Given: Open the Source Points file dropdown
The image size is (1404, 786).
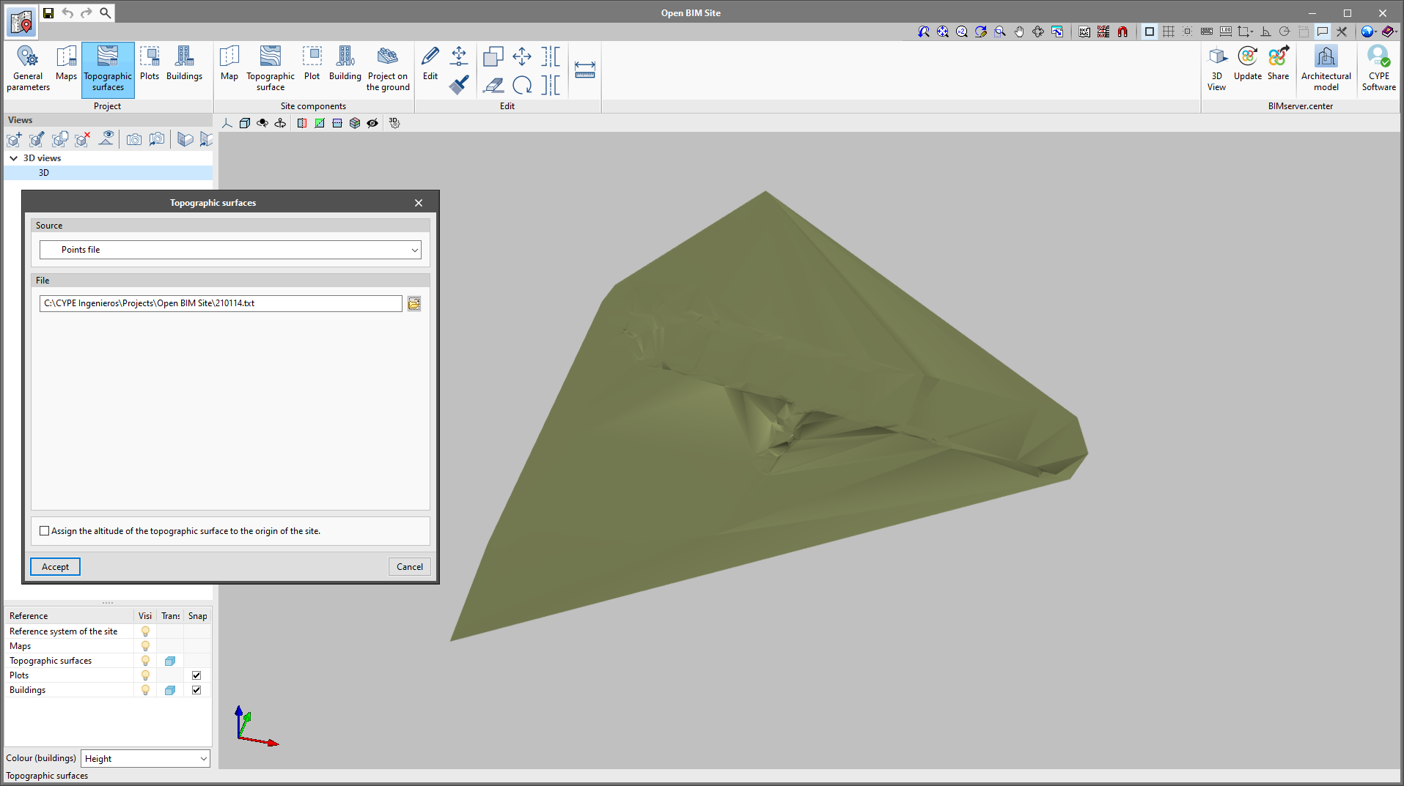Looking at the screenshot, I should [230, 250].
